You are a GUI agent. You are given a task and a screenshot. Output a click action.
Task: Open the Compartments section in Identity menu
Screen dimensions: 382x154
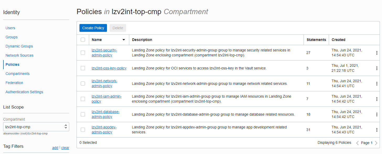click(18, 74)
